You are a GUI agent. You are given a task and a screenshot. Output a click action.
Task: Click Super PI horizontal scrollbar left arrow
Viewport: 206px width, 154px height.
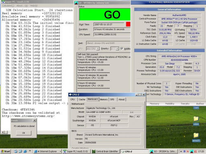click(x=3, y=132)
